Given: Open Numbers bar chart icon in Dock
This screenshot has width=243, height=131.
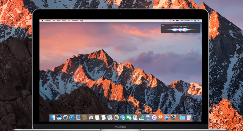Looking at the screenshot, I should [x=142, y=118].
